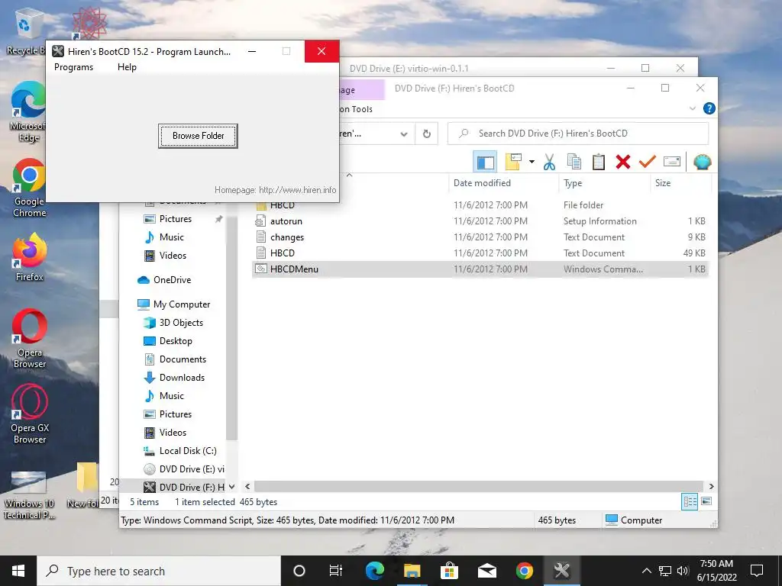Select the changes text document
The image size is (782, 586).
480,237
